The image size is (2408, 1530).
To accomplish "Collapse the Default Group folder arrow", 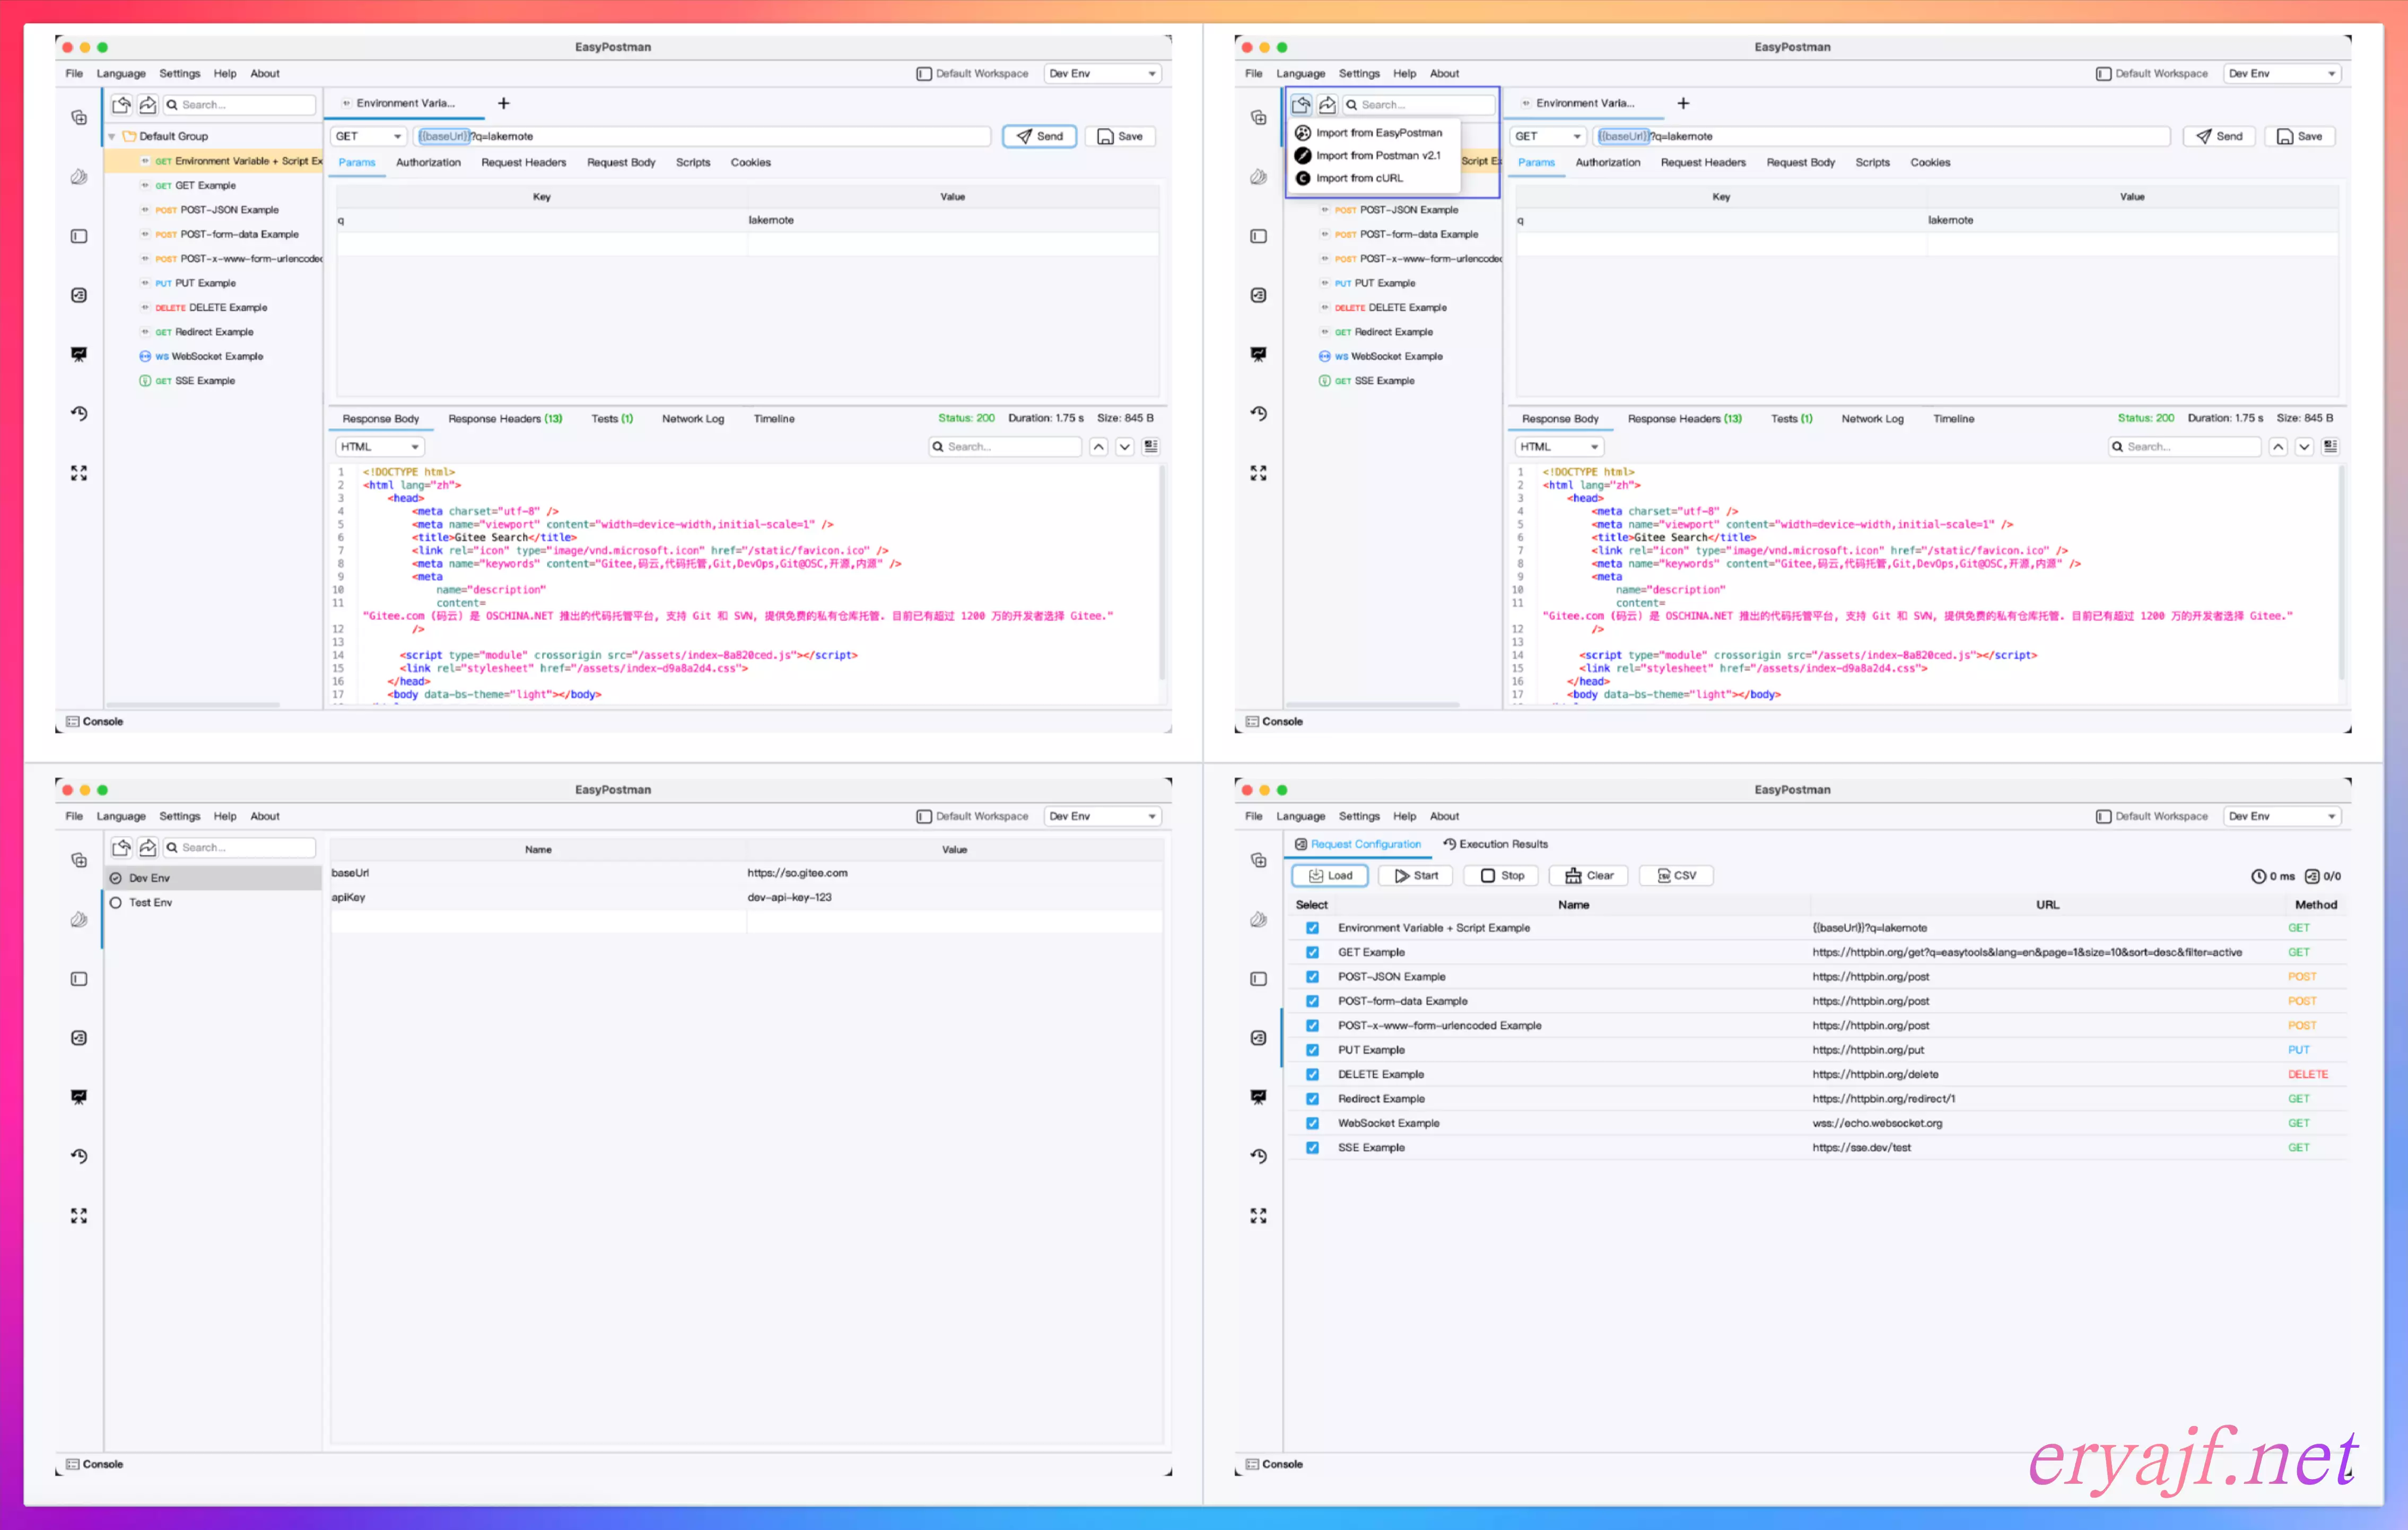I will pos(112,136).
